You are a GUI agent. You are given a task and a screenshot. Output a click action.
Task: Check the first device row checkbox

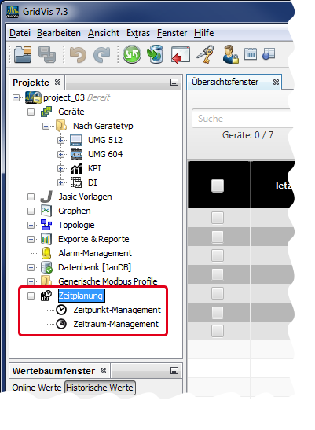218,218
